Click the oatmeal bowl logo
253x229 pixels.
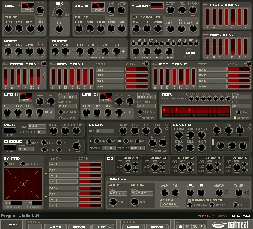219,225
